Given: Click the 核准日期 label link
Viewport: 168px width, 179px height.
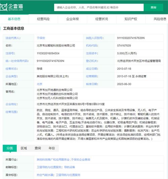Looking at the screenshot, I should point(91,84).
